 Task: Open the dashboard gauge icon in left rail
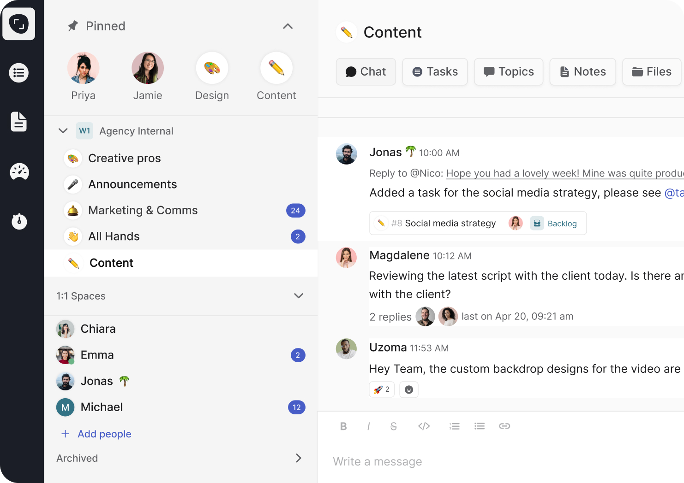19,171
